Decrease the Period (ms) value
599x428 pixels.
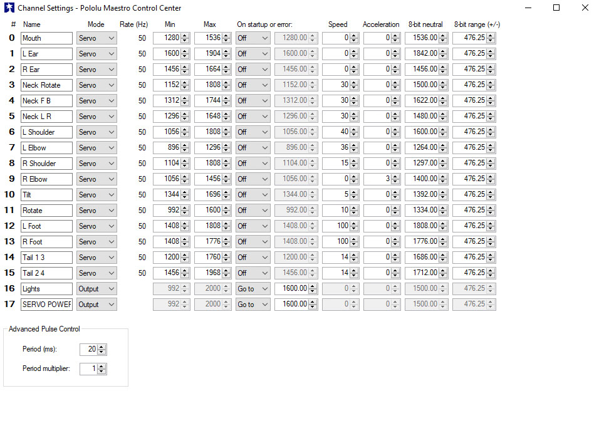[x=102, y=352]
